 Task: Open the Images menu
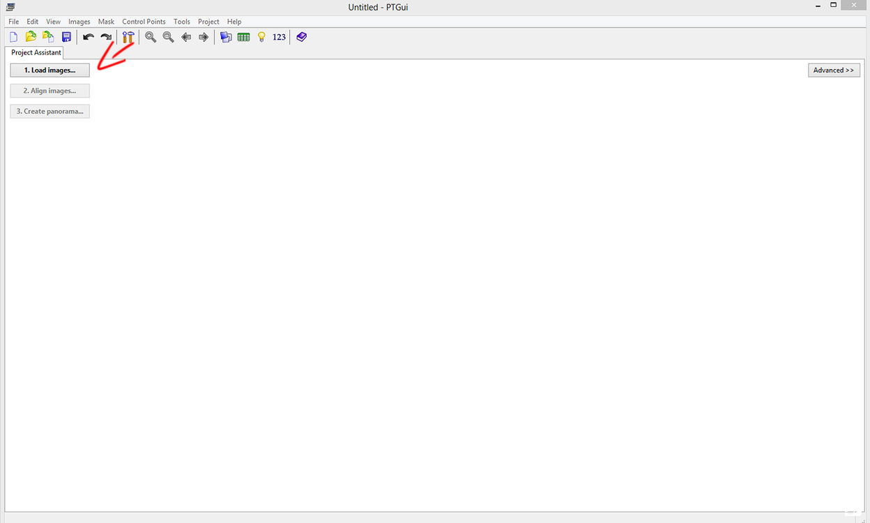point(79,22)
